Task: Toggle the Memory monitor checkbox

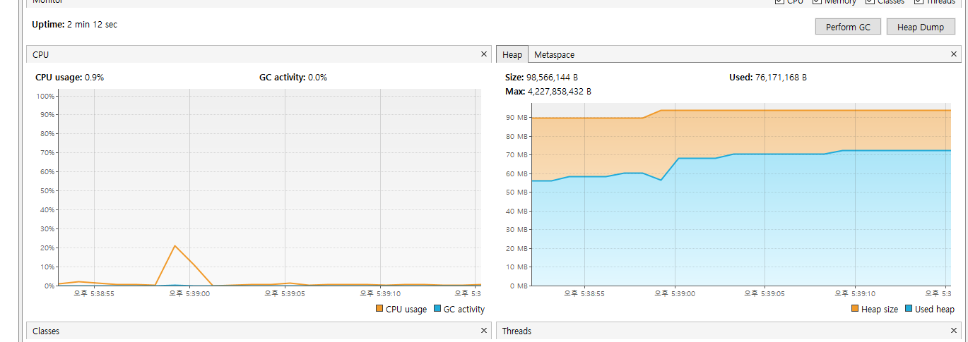Action: [x=817, y=2]
